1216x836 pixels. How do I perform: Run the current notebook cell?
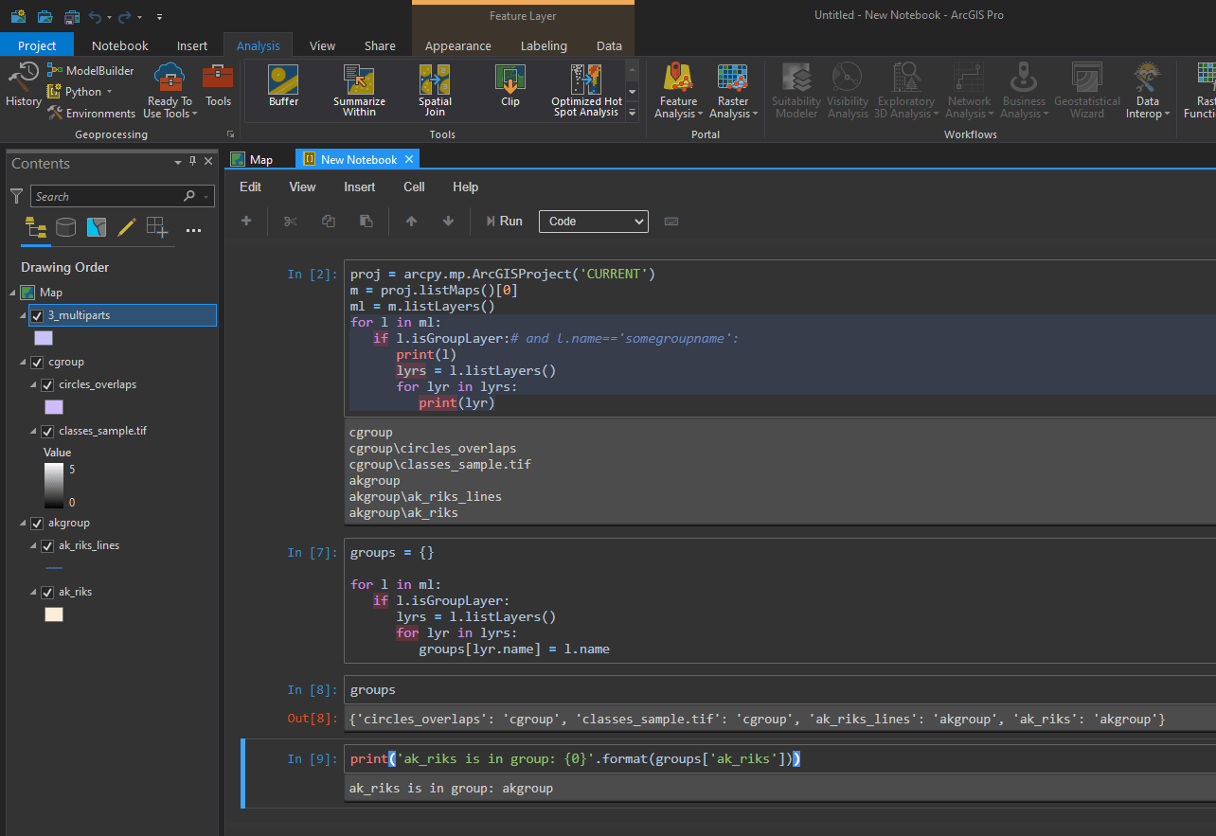tap(504, 221)
